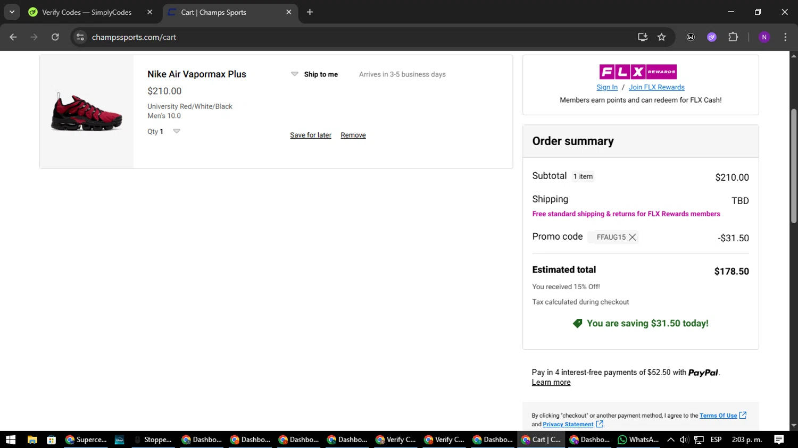
Task: Open Microsoft Store from the taskbar
Action: coord(52,439)
